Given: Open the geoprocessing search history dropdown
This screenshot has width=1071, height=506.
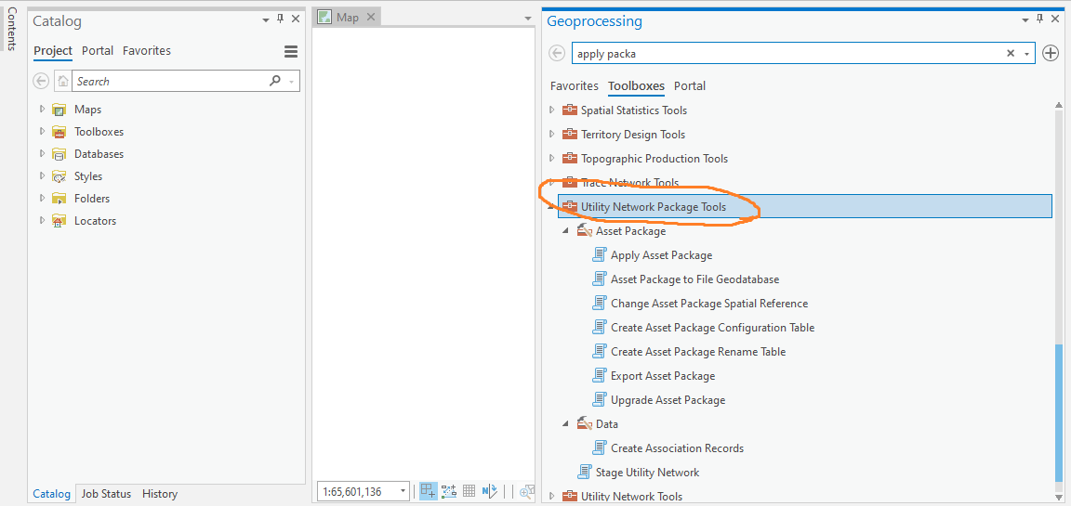Looking at the screenshot, I should (x=1027, y=54).
